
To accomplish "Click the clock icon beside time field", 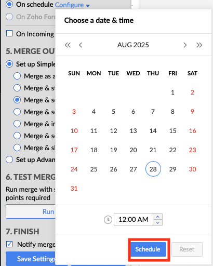I will coord(108,220).
